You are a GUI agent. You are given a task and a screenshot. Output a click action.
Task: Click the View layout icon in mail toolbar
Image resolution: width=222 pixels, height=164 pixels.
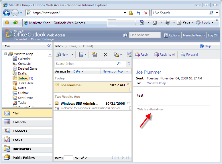pyautogui.click(x=81, y=54)
